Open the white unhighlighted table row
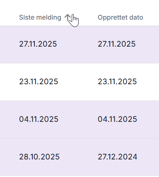The width and height of the screenshot is (159, 177). (x=79, y=82)
